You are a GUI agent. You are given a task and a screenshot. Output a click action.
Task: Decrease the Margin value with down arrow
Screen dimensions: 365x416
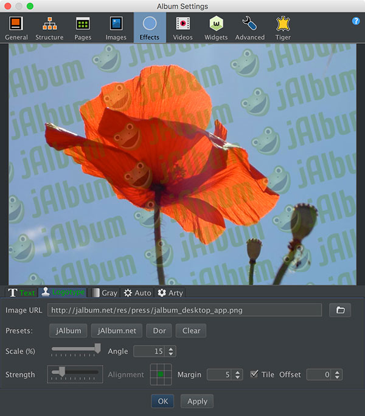(237, 377)
